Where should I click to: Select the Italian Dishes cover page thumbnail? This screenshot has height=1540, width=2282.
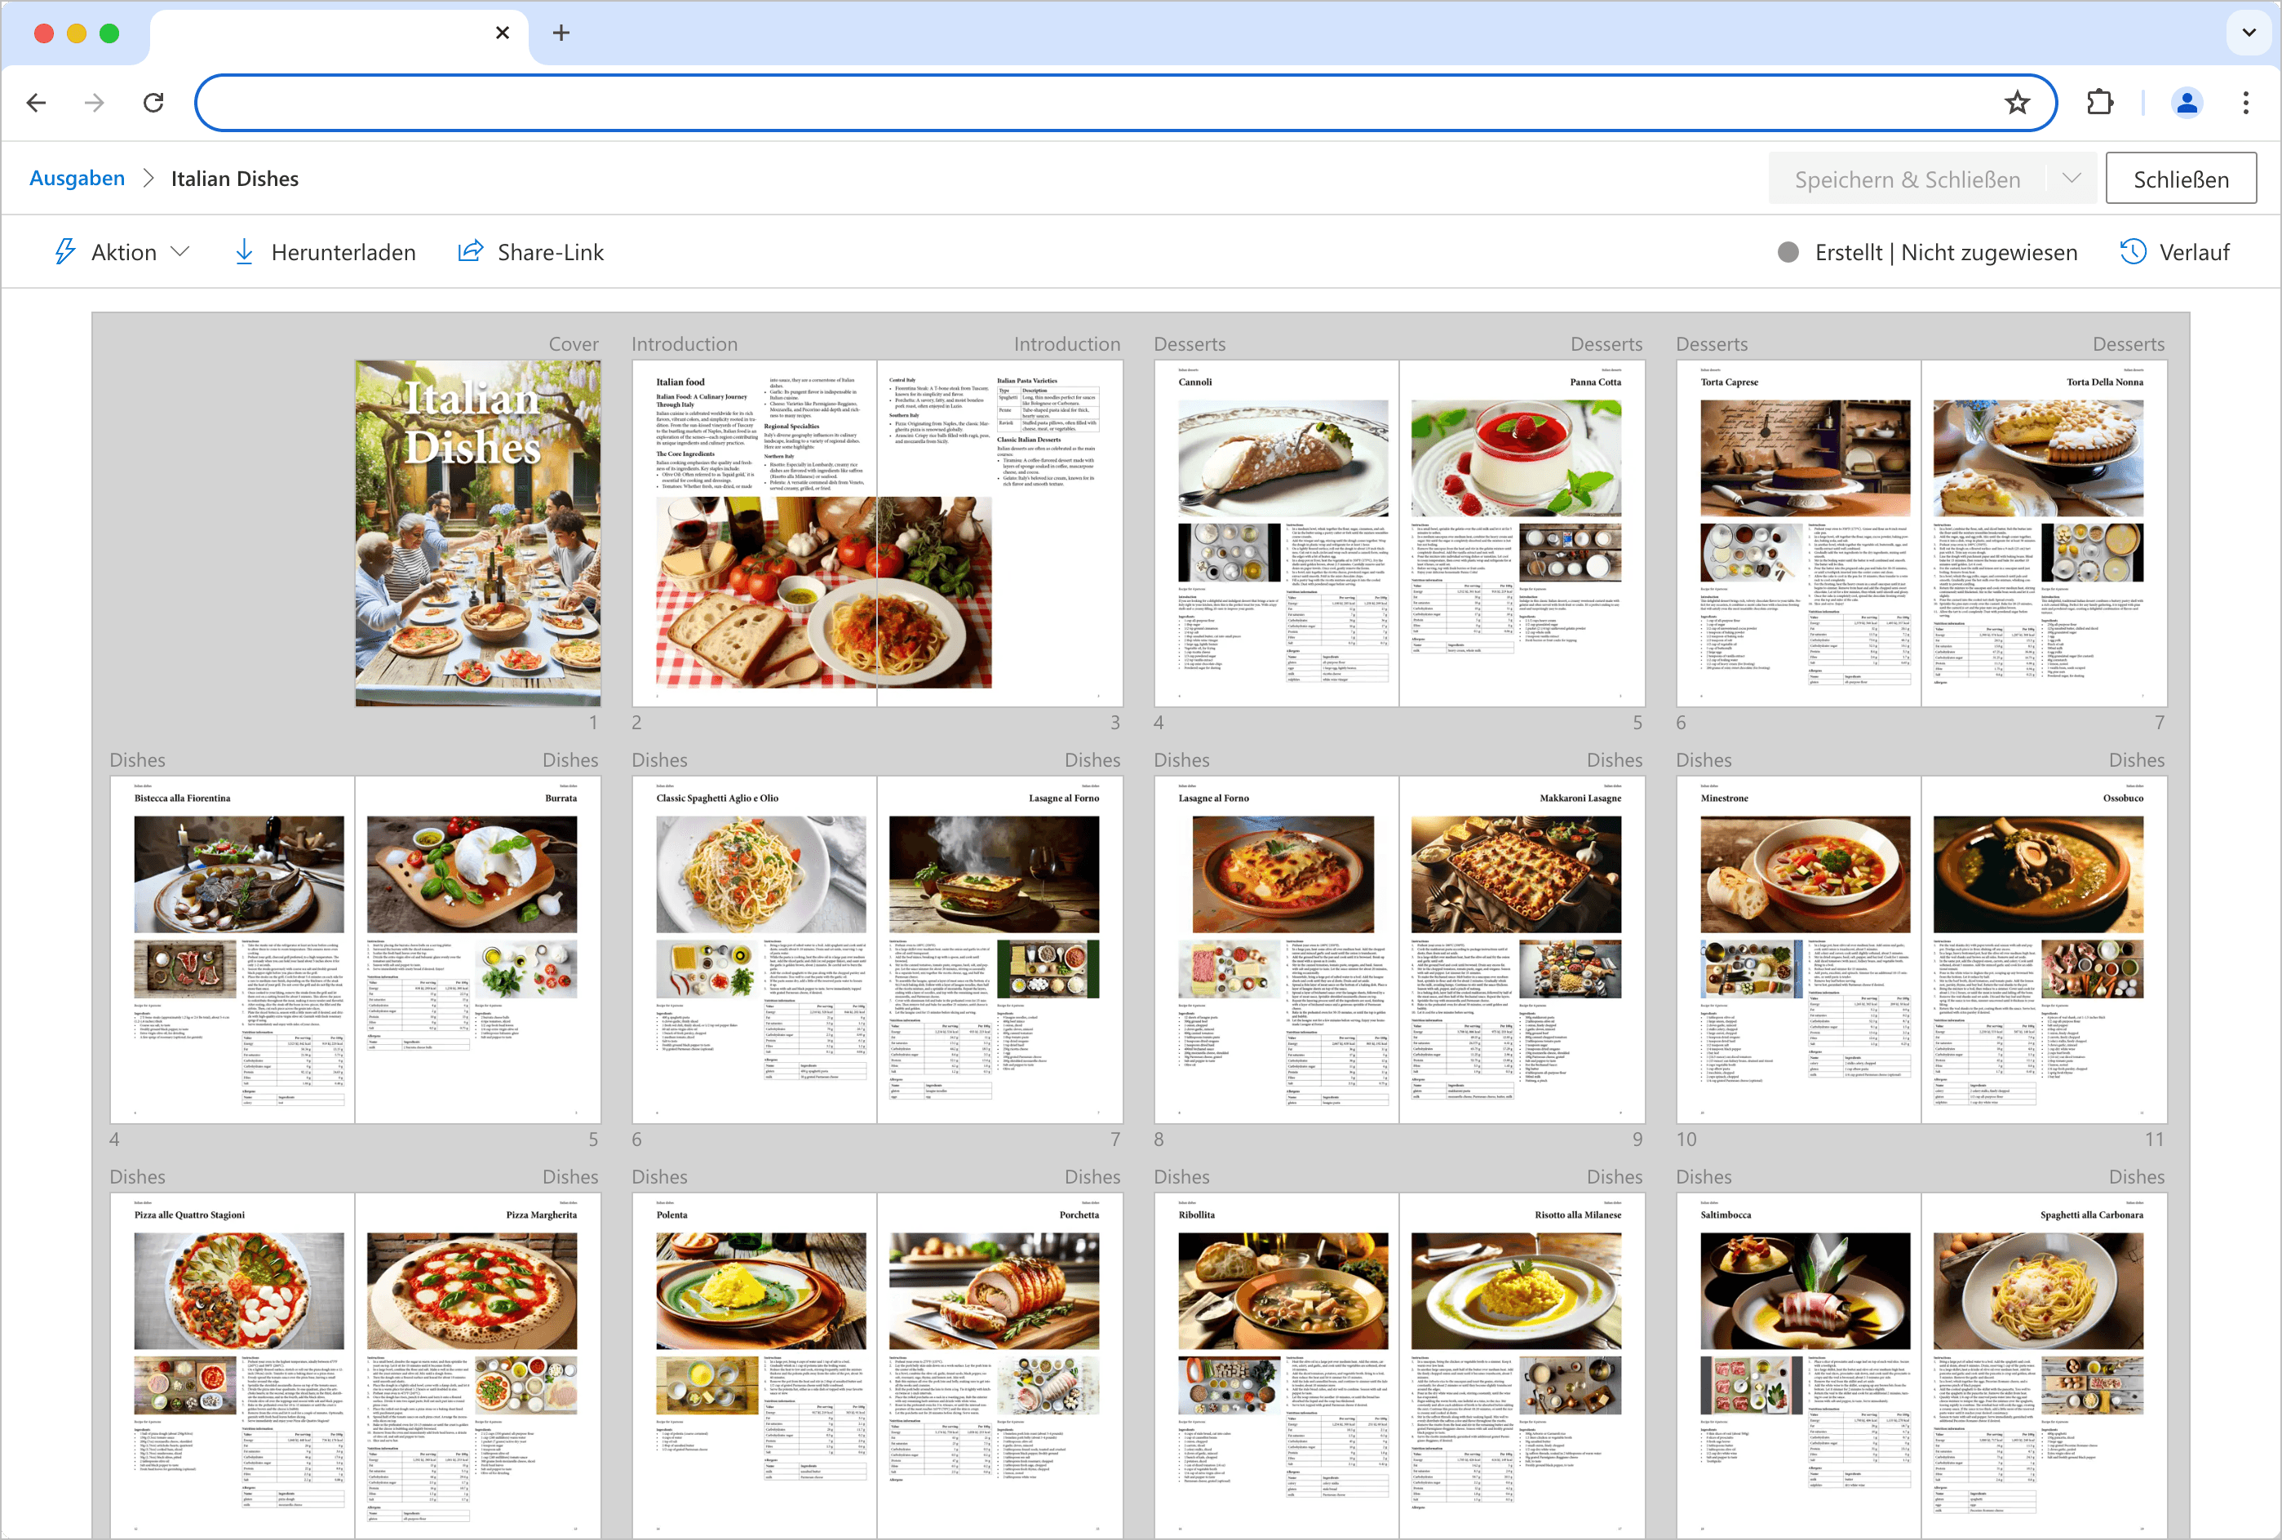pos(477,533)
